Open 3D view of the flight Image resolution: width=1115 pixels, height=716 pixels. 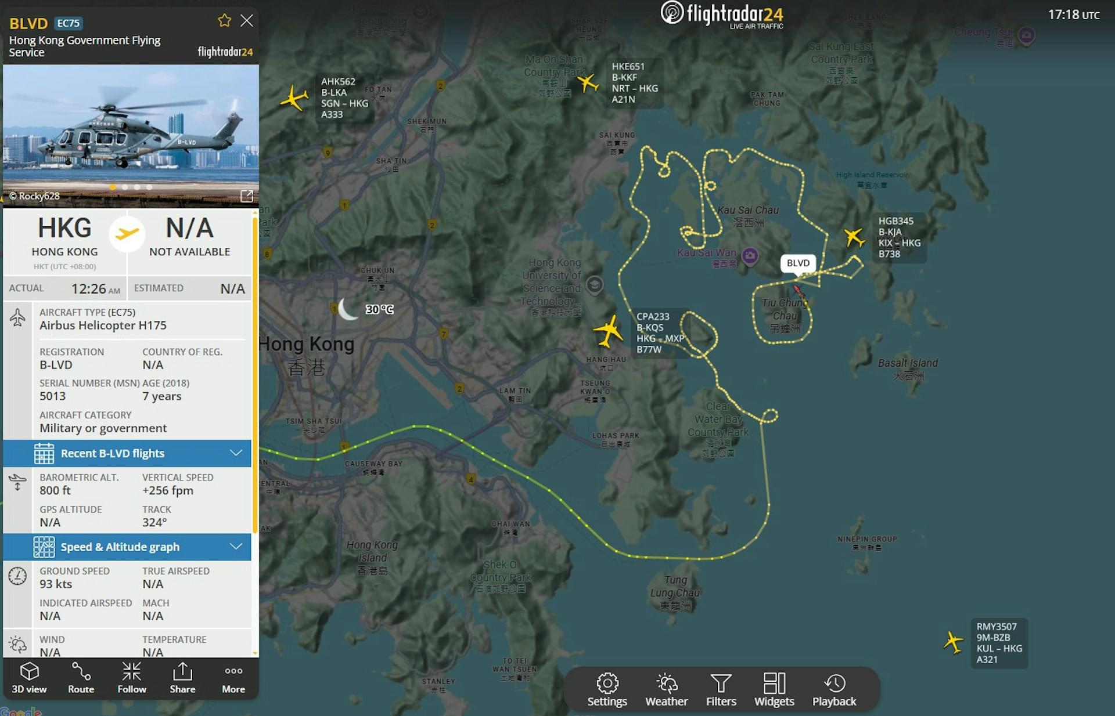pos(29,678)
